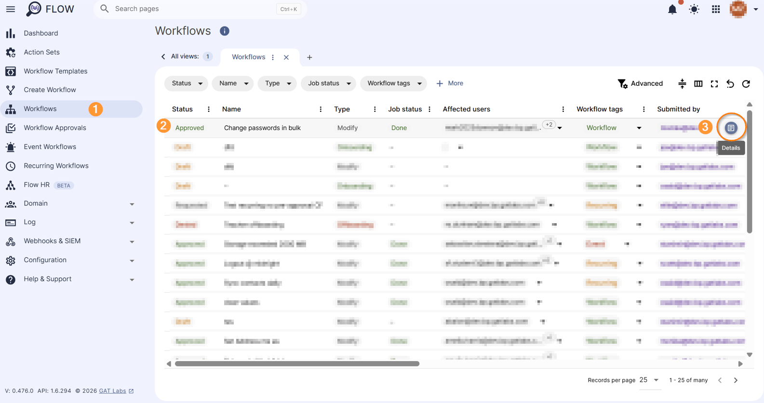
Task: Click the undo/reset icon
Action: (730, 84)
